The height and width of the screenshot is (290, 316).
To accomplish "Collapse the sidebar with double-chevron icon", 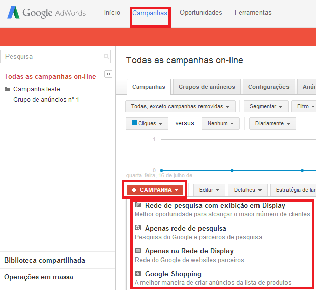I will click(108, 74).
